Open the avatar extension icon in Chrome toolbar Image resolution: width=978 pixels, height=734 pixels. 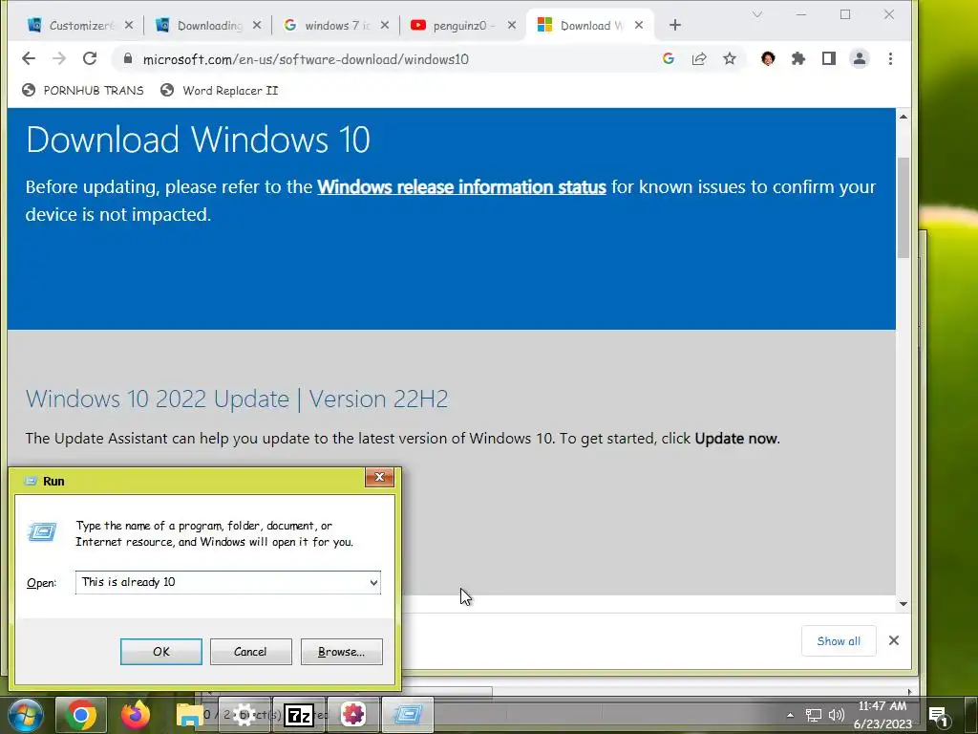click(x=768, y=58)
